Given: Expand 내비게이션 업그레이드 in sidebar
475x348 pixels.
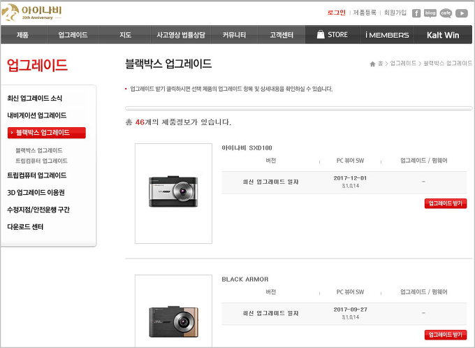Looking at the screenshot, I should [x=36, y=115].
